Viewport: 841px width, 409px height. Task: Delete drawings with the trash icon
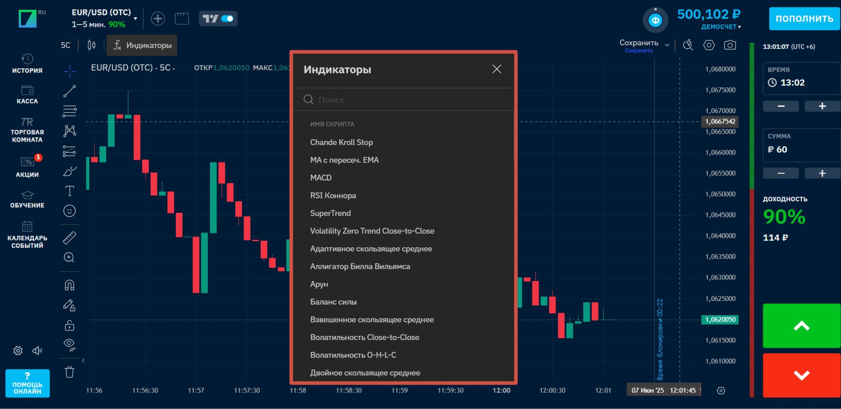(70, 372)
